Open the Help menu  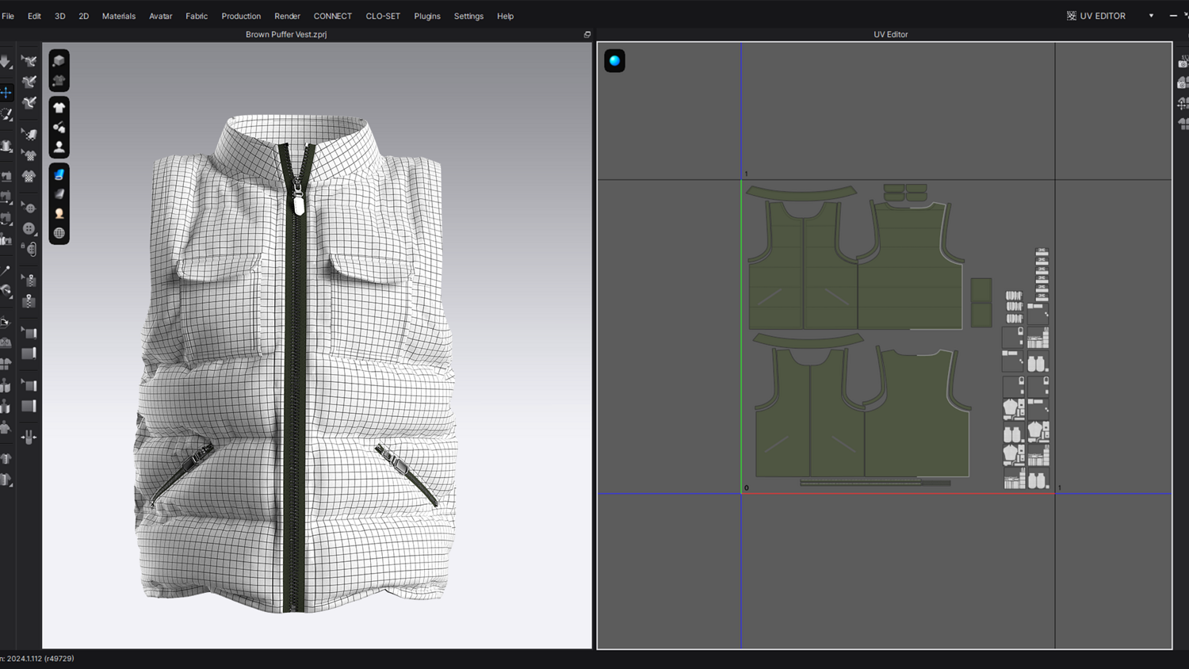click(x=505, y=16)
